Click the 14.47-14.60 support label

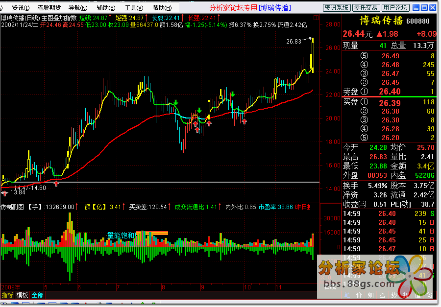(30, 188)
